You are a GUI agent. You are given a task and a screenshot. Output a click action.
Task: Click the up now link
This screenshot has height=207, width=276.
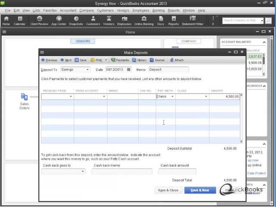click(253, 160)
